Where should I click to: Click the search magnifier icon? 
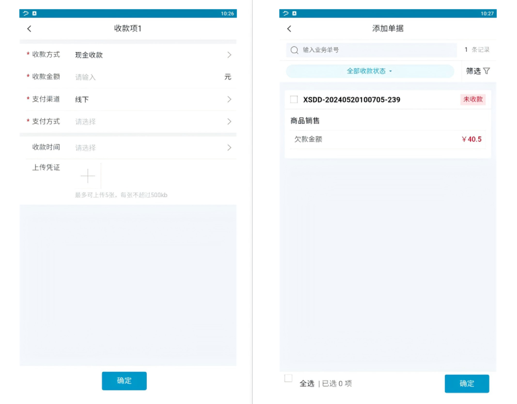(x=295, y=50)
